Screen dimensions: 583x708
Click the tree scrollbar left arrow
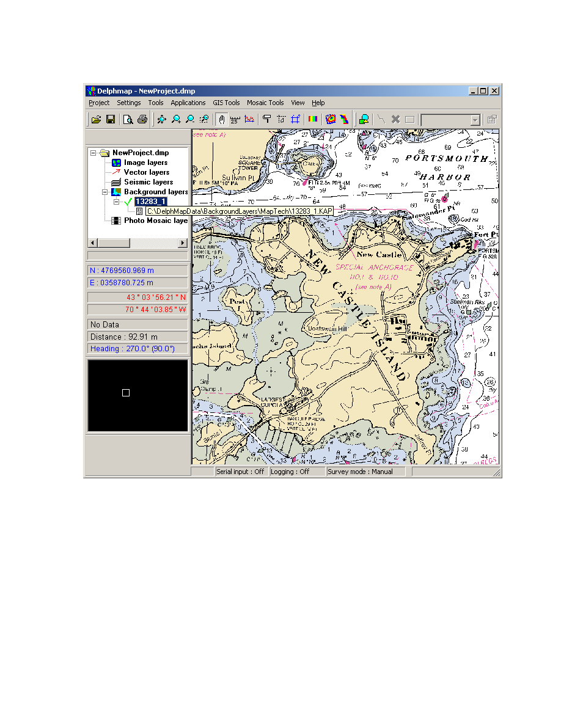tap(92, 243)
